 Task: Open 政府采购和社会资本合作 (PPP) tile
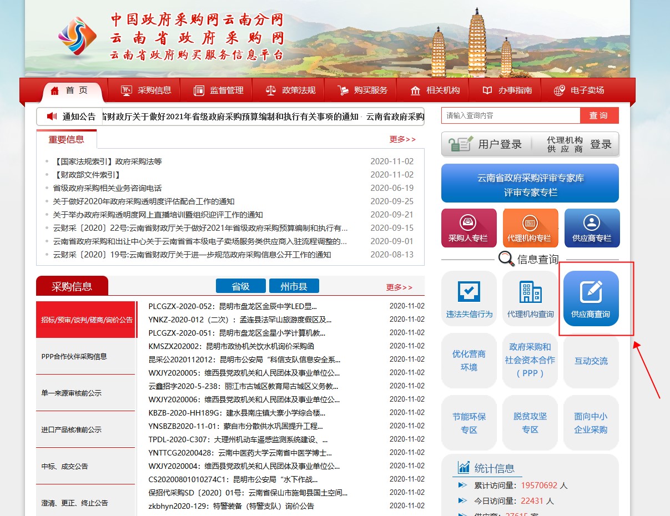(530, 361)
